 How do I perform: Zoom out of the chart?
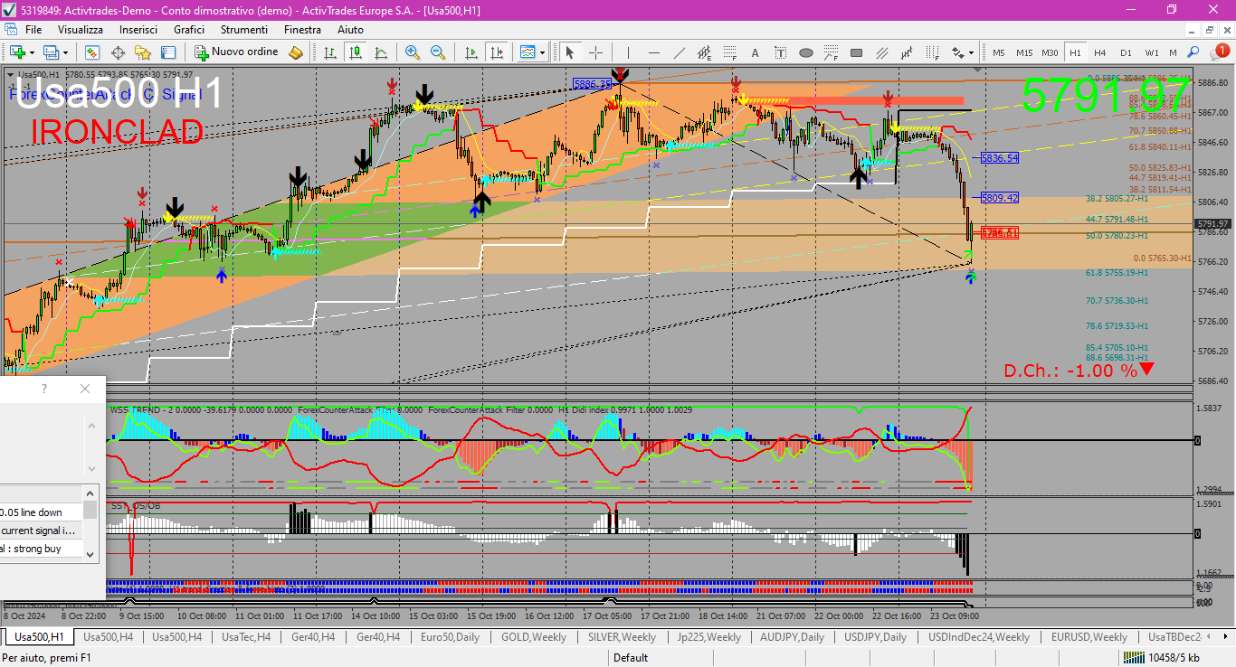(438, 52)
